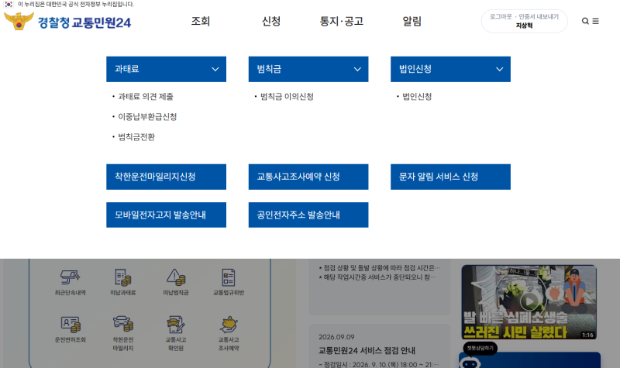This screenshot has height=368, width=620.
Task: Select 범칙금 이의신청
Action: click(287, 96)
